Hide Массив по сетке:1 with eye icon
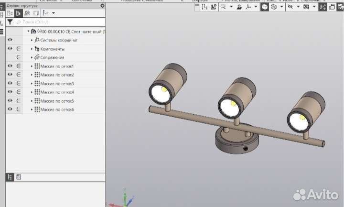This screenshot has width=344, height=207. click(x=10, y=66)
